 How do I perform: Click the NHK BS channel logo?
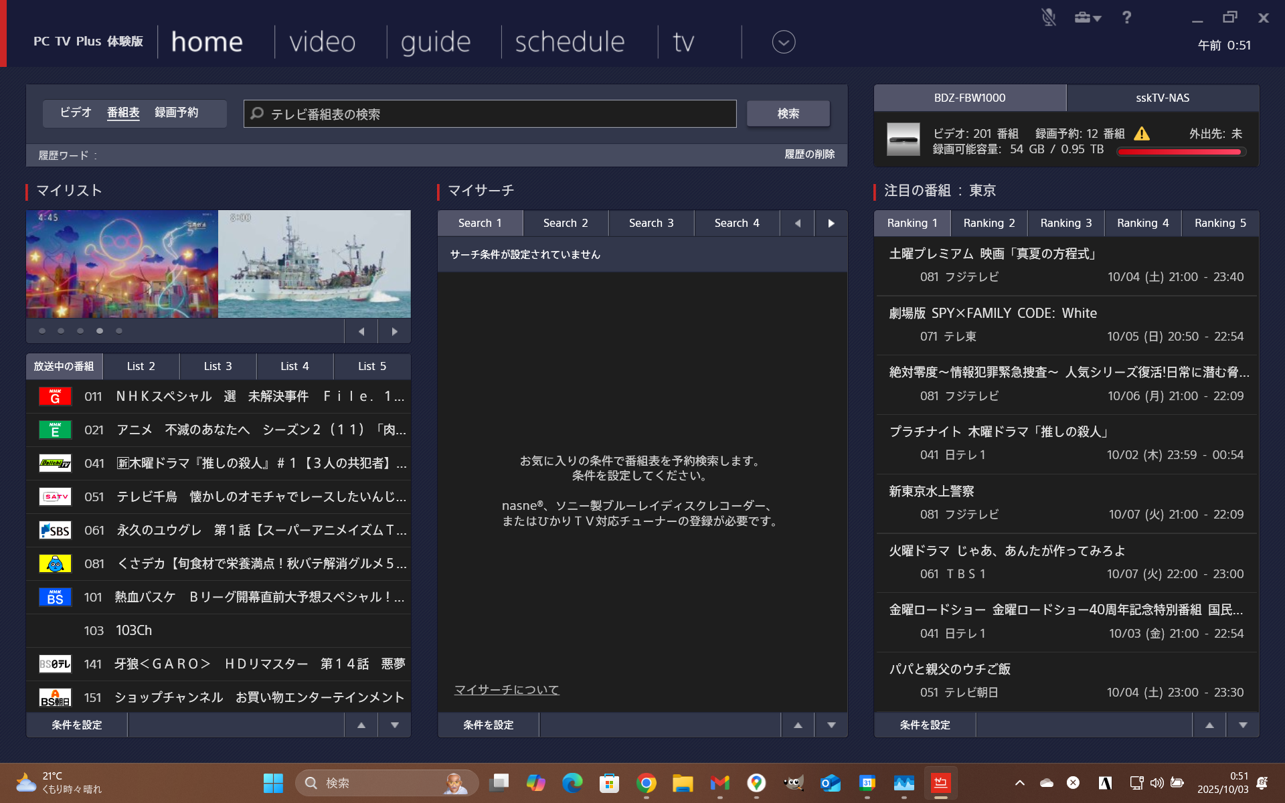(x=55, y=597)
